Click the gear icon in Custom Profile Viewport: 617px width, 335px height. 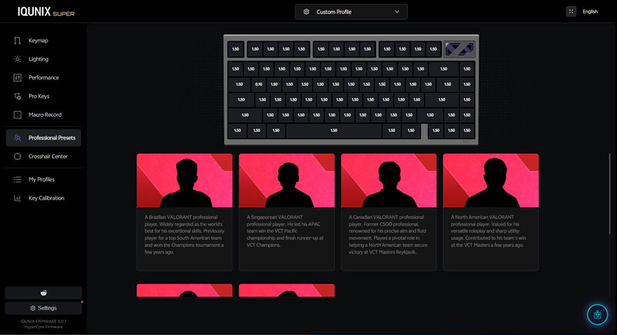click(x=306, y=12)
